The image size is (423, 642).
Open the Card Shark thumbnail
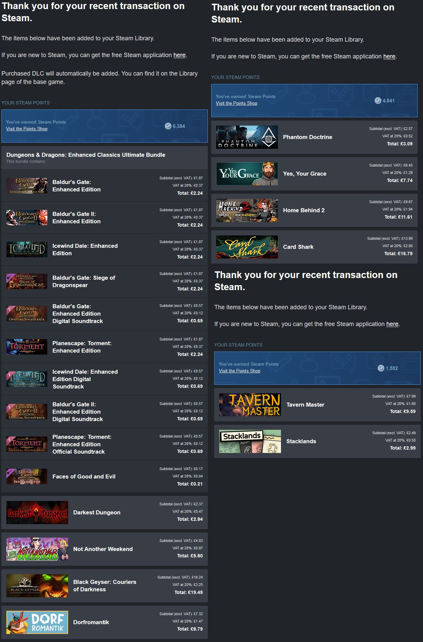pos(247,247)
